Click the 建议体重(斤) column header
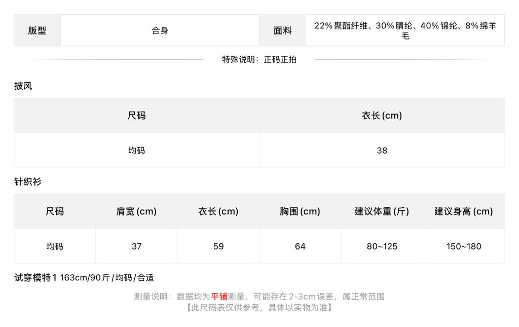Image resolution: width=519 pixels, height=327 pixels. [382, 211]
